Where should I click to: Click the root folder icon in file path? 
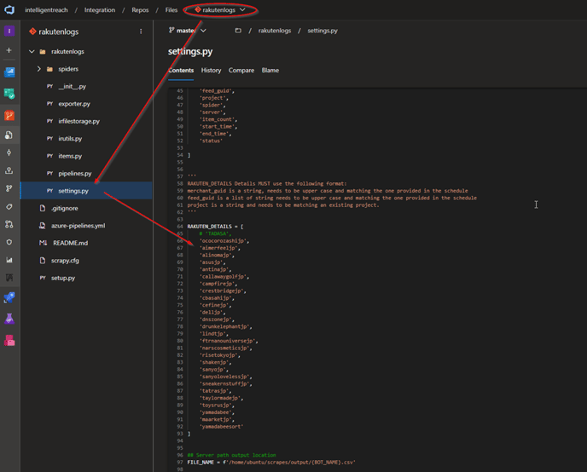click(238, 31)
